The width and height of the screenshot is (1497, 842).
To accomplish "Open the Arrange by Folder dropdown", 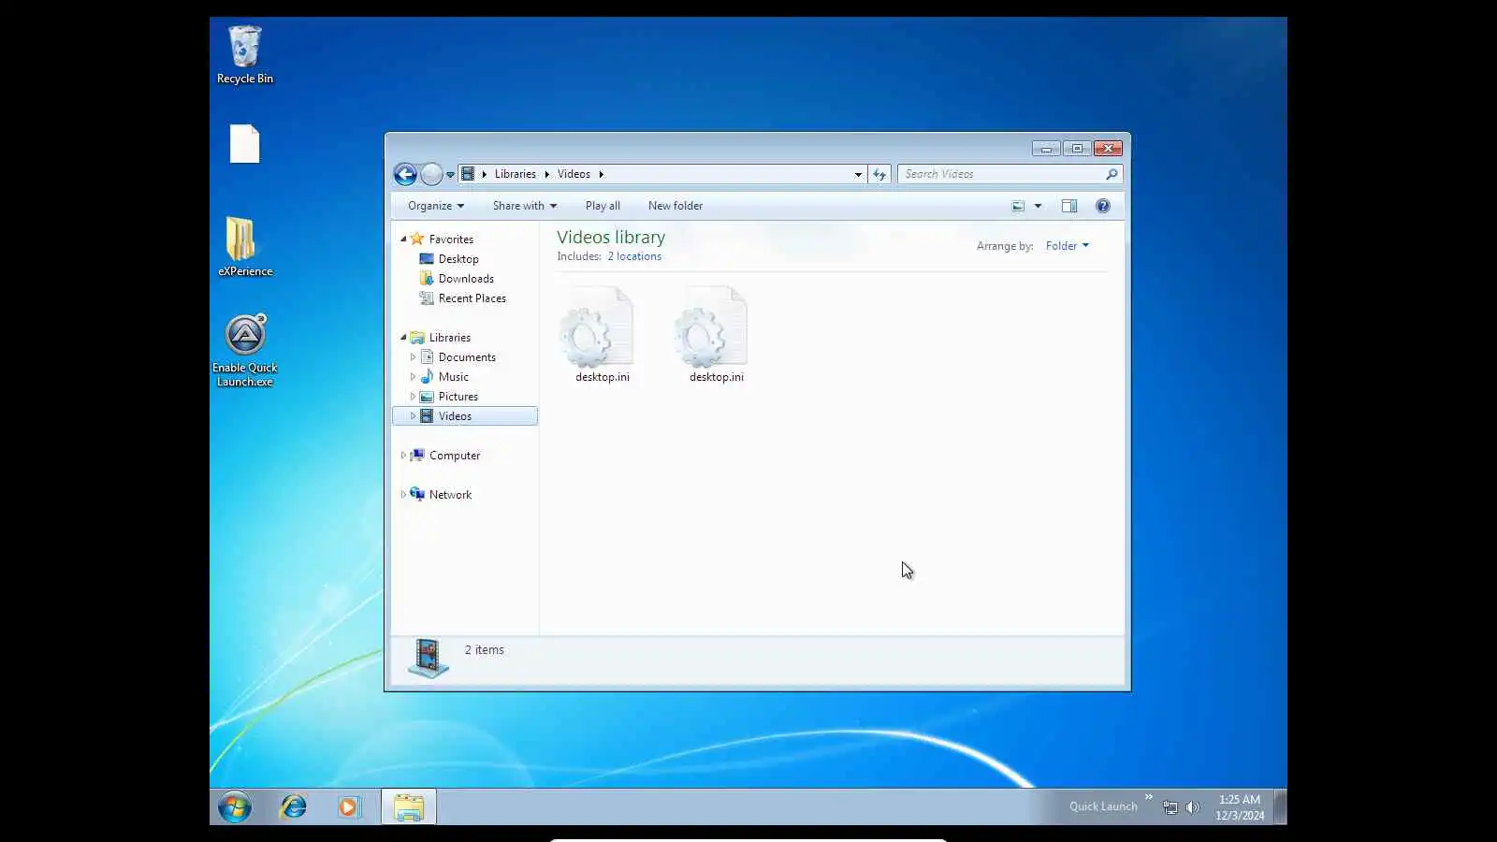I will [x=1068, y=246].
